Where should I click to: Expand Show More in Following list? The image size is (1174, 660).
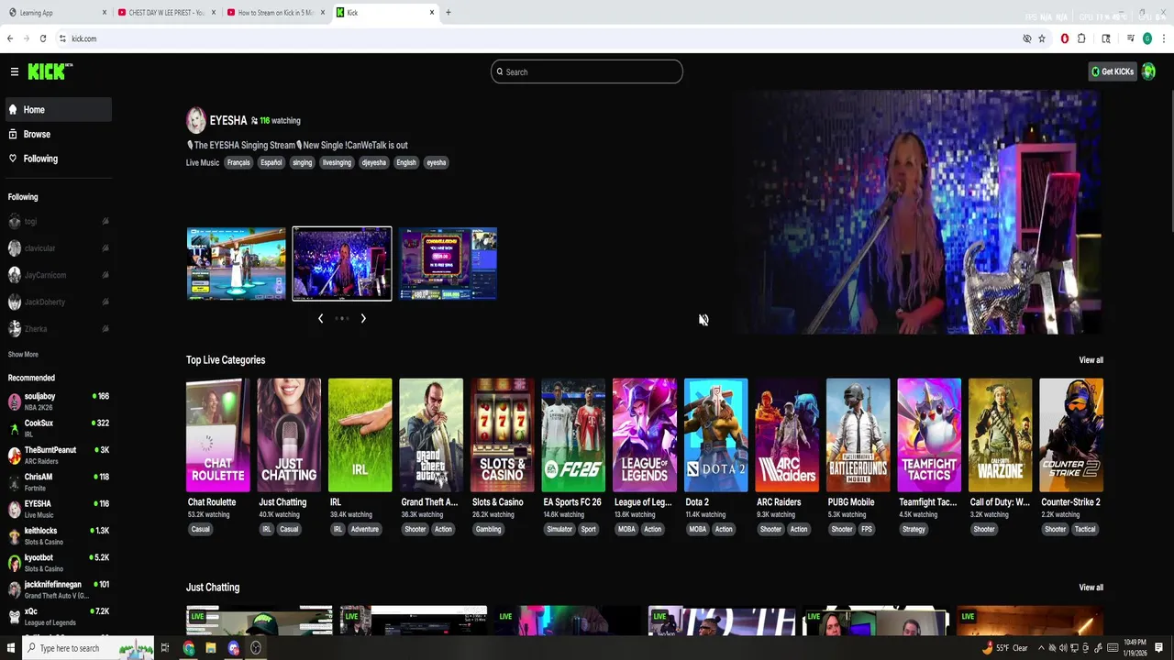[x=23, y=355]
